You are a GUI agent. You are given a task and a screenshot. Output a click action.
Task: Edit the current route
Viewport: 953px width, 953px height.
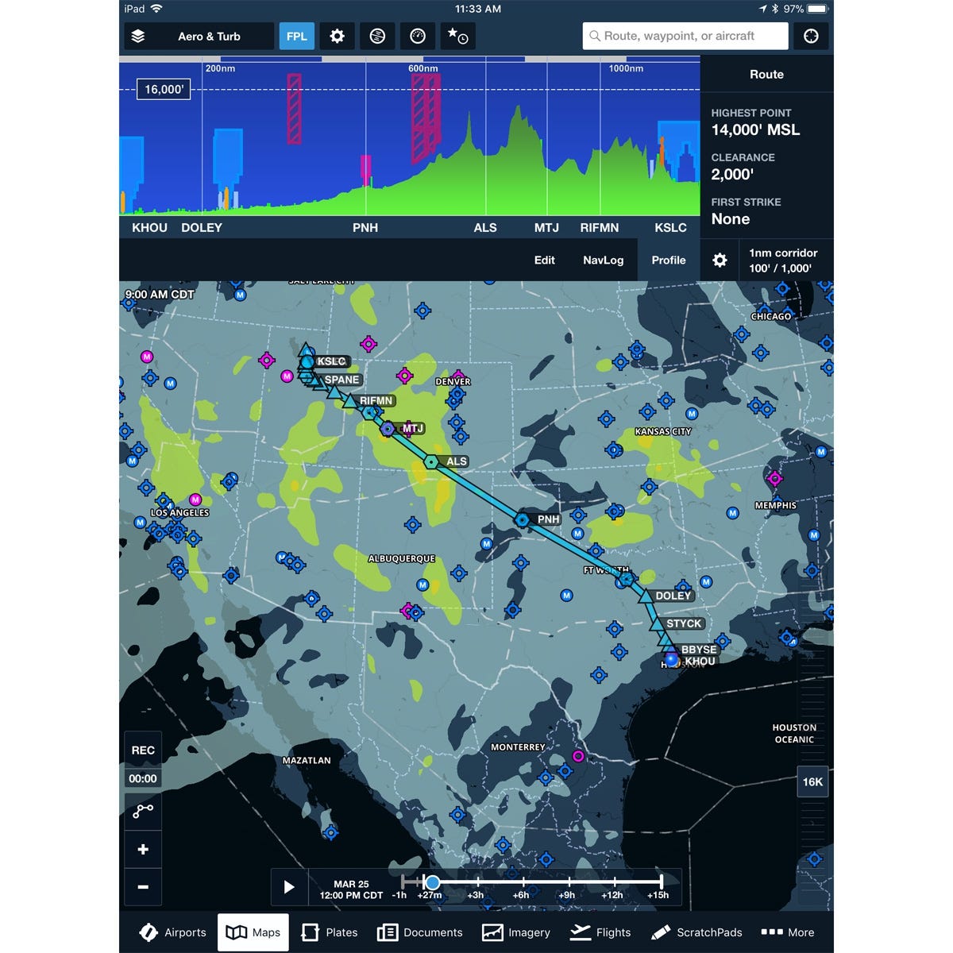click(x=544, y=260)
